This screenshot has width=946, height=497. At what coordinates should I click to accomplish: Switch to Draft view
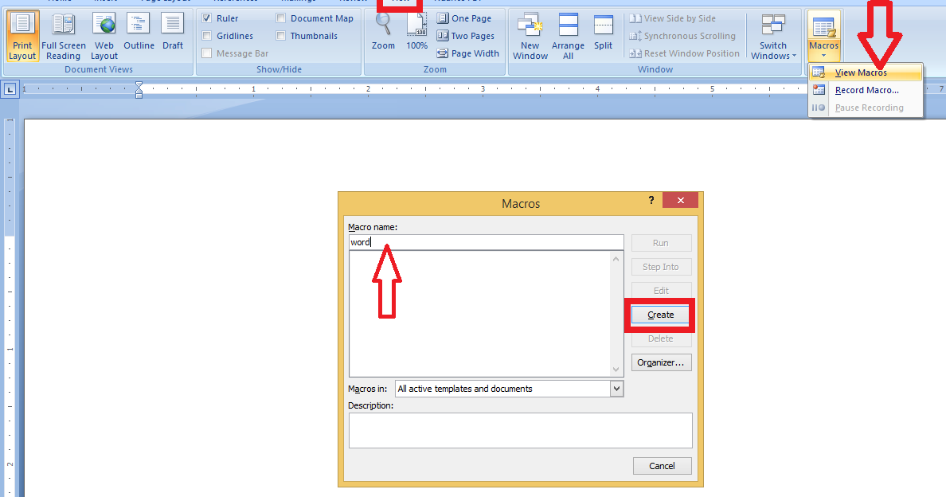172,35
